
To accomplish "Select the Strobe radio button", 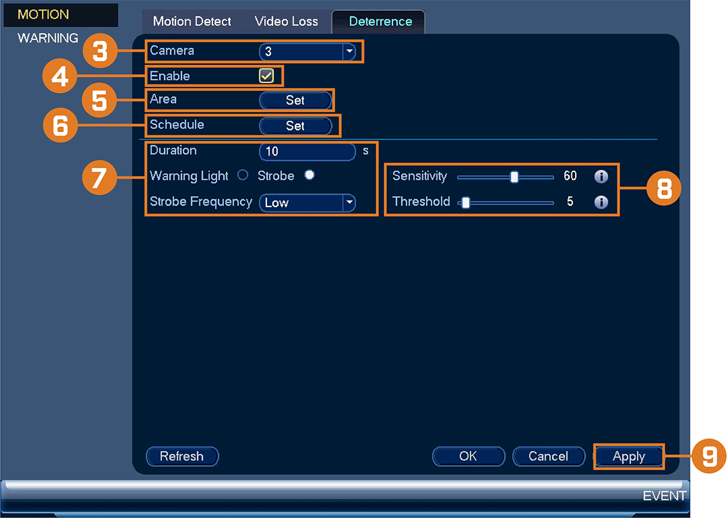I will tap(309, 176).
